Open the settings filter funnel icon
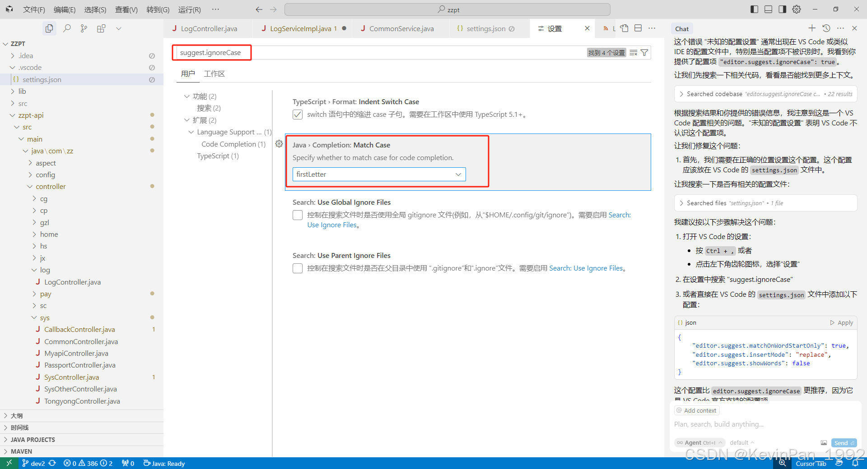This screenshot has width=867, height=469. coord(644,53)
